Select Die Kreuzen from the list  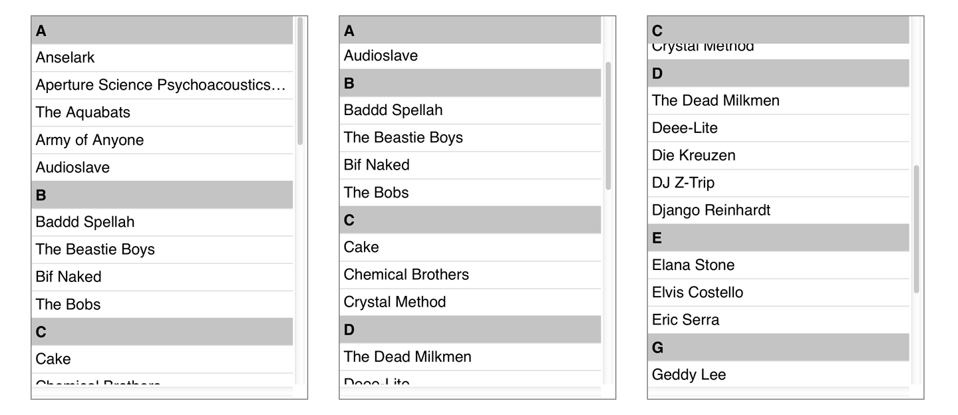tap(778, 156)
